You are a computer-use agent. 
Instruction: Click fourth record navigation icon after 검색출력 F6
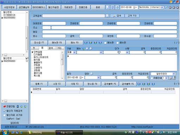pos(153,84)
